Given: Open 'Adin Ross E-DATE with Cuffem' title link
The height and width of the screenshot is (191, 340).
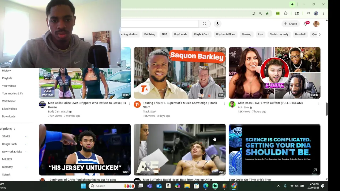Looking at the screenshot, I should click(270, 103).
